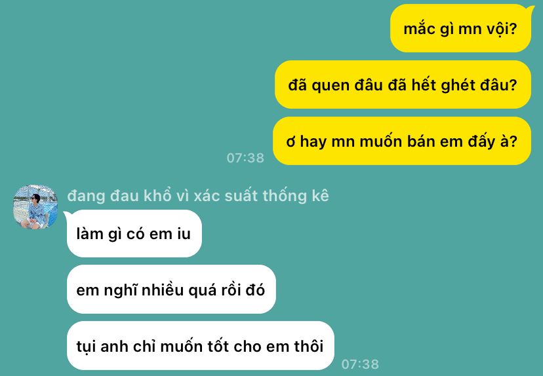This screenshot has width=543, height=376.
Task: Click the tail of the 'mắc gì mn vội?' bubble
Action: [x=531, y=9]
